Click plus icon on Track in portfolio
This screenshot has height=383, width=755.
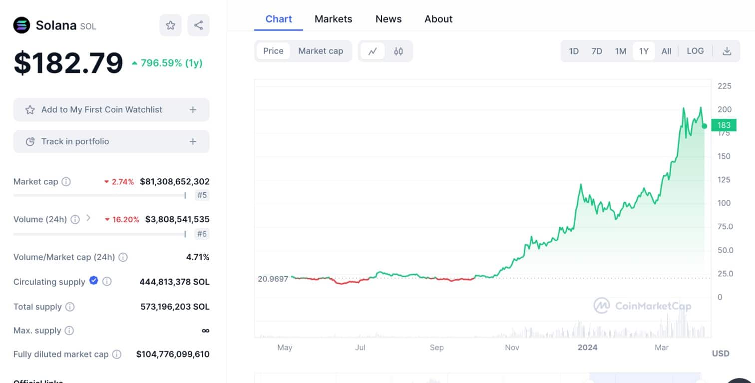click(x=193, y=141)
